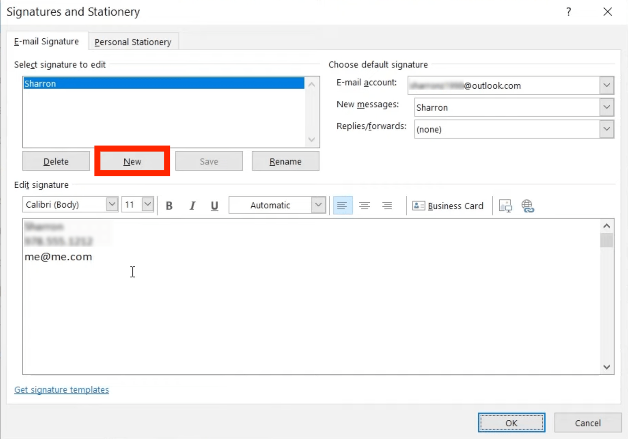The image size is (628, 439).
Task: Center the signature text
Action: (364, 205)
